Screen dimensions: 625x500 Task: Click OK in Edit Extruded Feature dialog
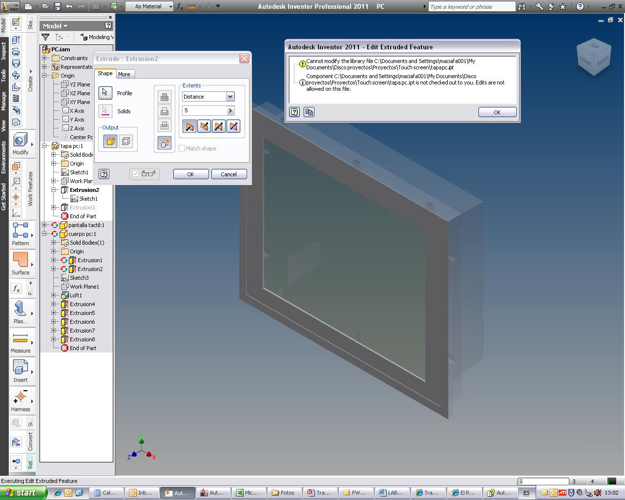point(497,112)
